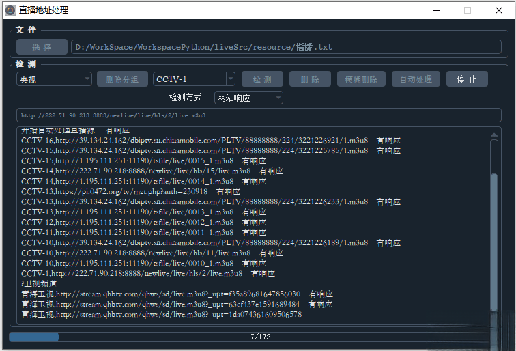Click the CCTV-15 0015_1.m3u8 line
The image size is (516, 351).
(143, 161)
